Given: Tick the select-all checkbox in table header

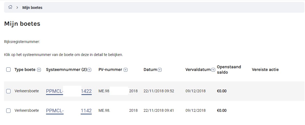Looking at the screenshot, I should click(8, 70).
